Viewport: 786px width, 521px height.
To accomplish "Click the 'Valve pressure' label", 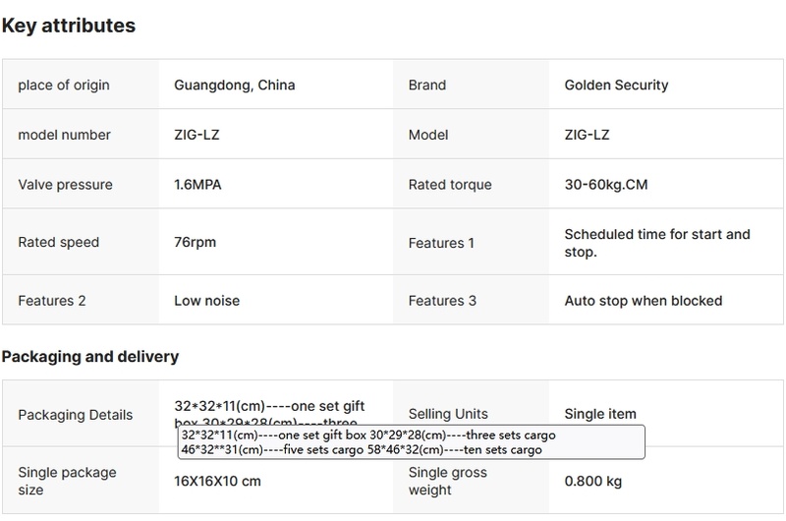I will [x=65, y=185].
